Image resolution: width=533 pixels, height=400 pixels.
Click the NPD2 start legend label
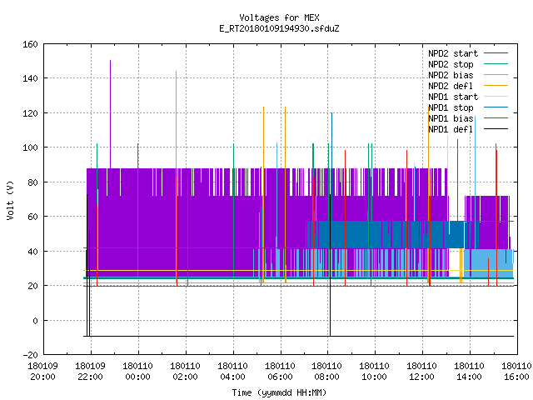(453, 53)
